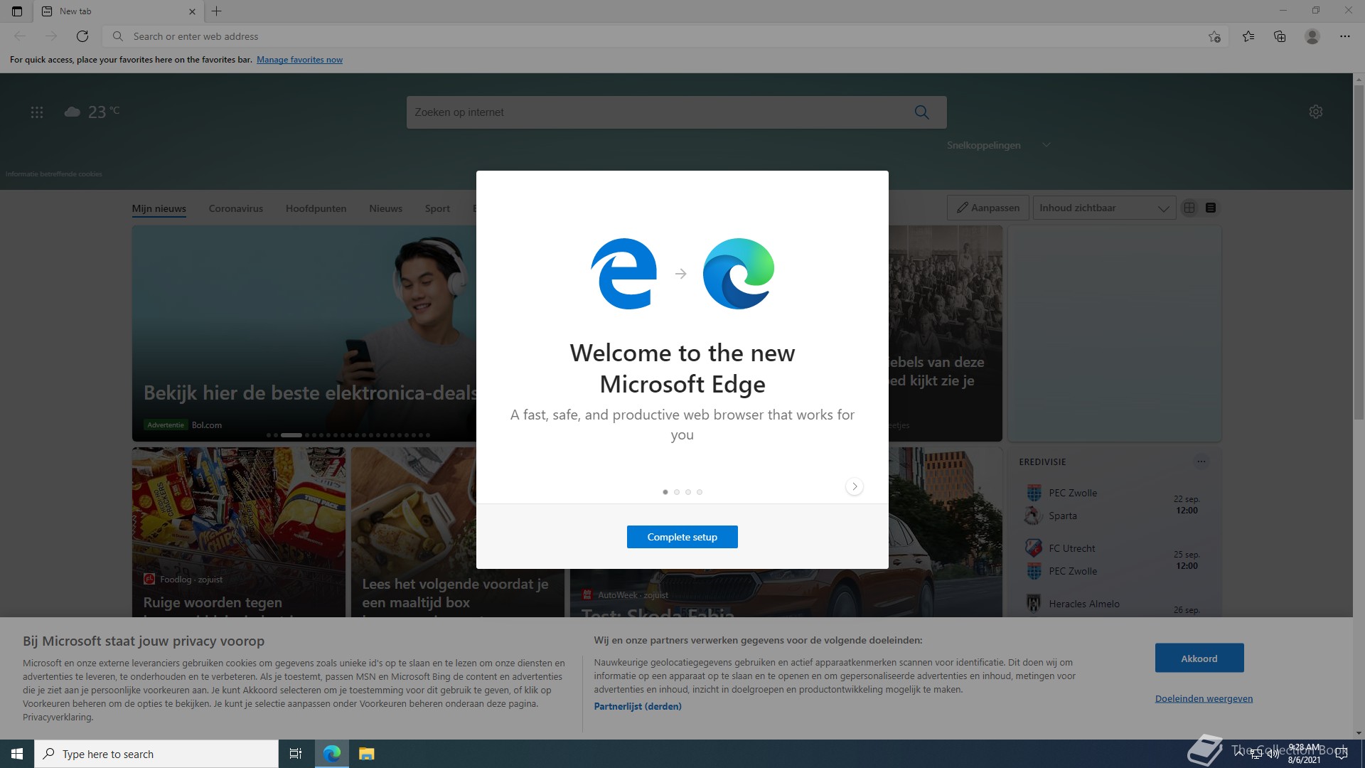Click Informatie betreffende cookies link

click(x=54, y=174)
